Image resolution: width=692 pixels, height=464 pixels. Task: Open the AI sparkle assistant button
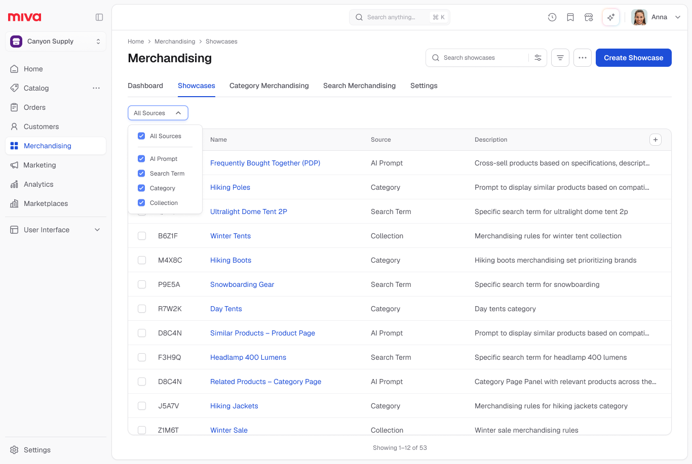(x=611, y=17)
